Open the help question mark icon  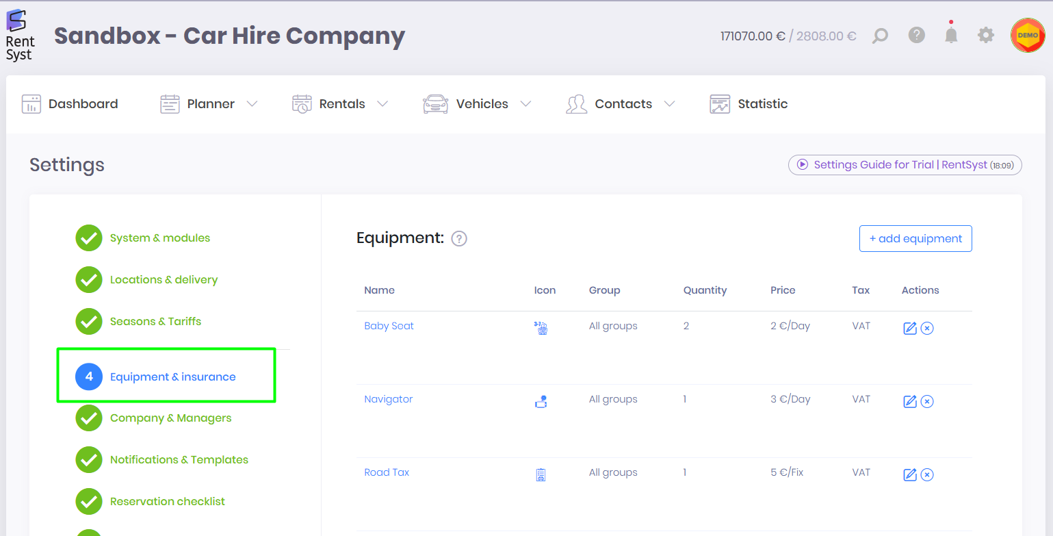click(917, 35)
